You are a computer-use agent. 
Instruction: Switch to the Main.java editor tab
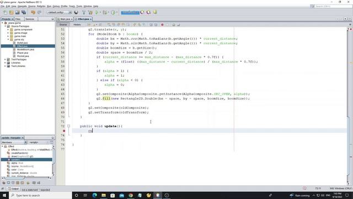point(65,19)
